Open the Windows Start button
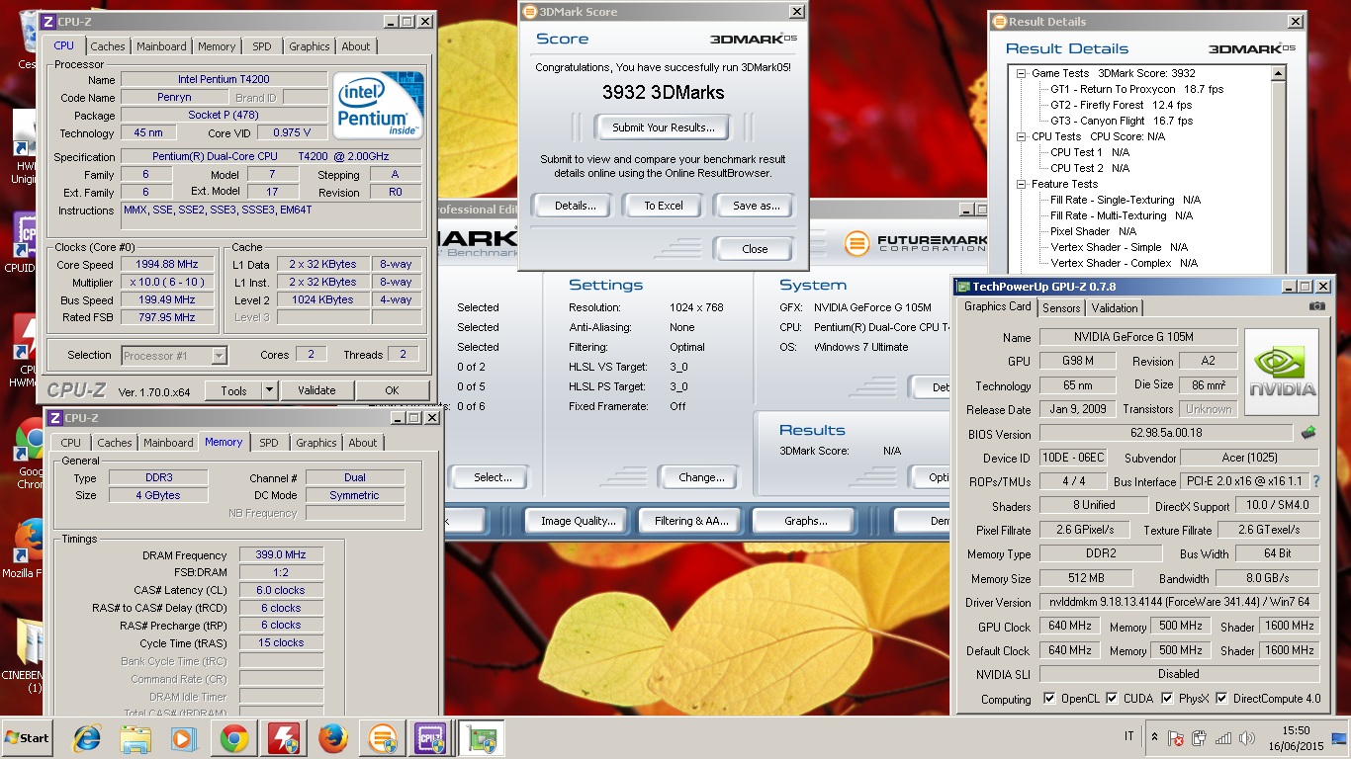 pyautogui.click(x=28, y=738)
